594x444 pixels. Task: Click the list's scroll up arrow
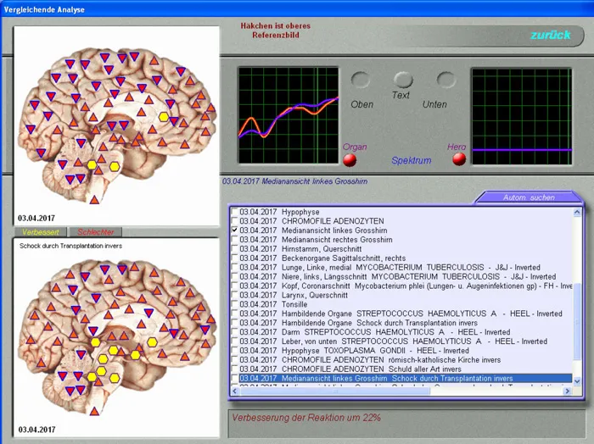pyautogui.click(x=579, y=212)
